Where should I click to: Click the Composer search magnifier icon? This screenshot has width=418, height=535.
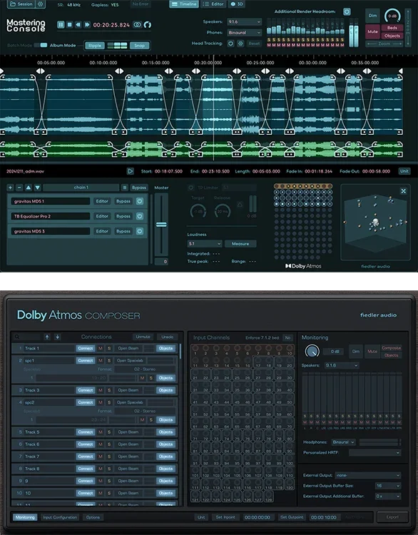pos(17,337)
